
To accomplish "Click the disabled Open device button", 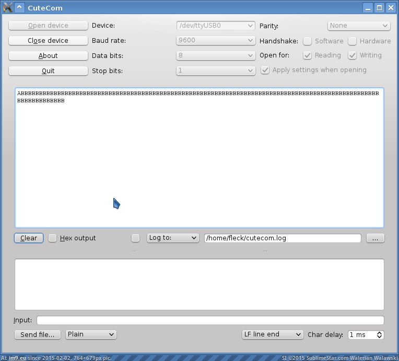I will pos(48,26).
